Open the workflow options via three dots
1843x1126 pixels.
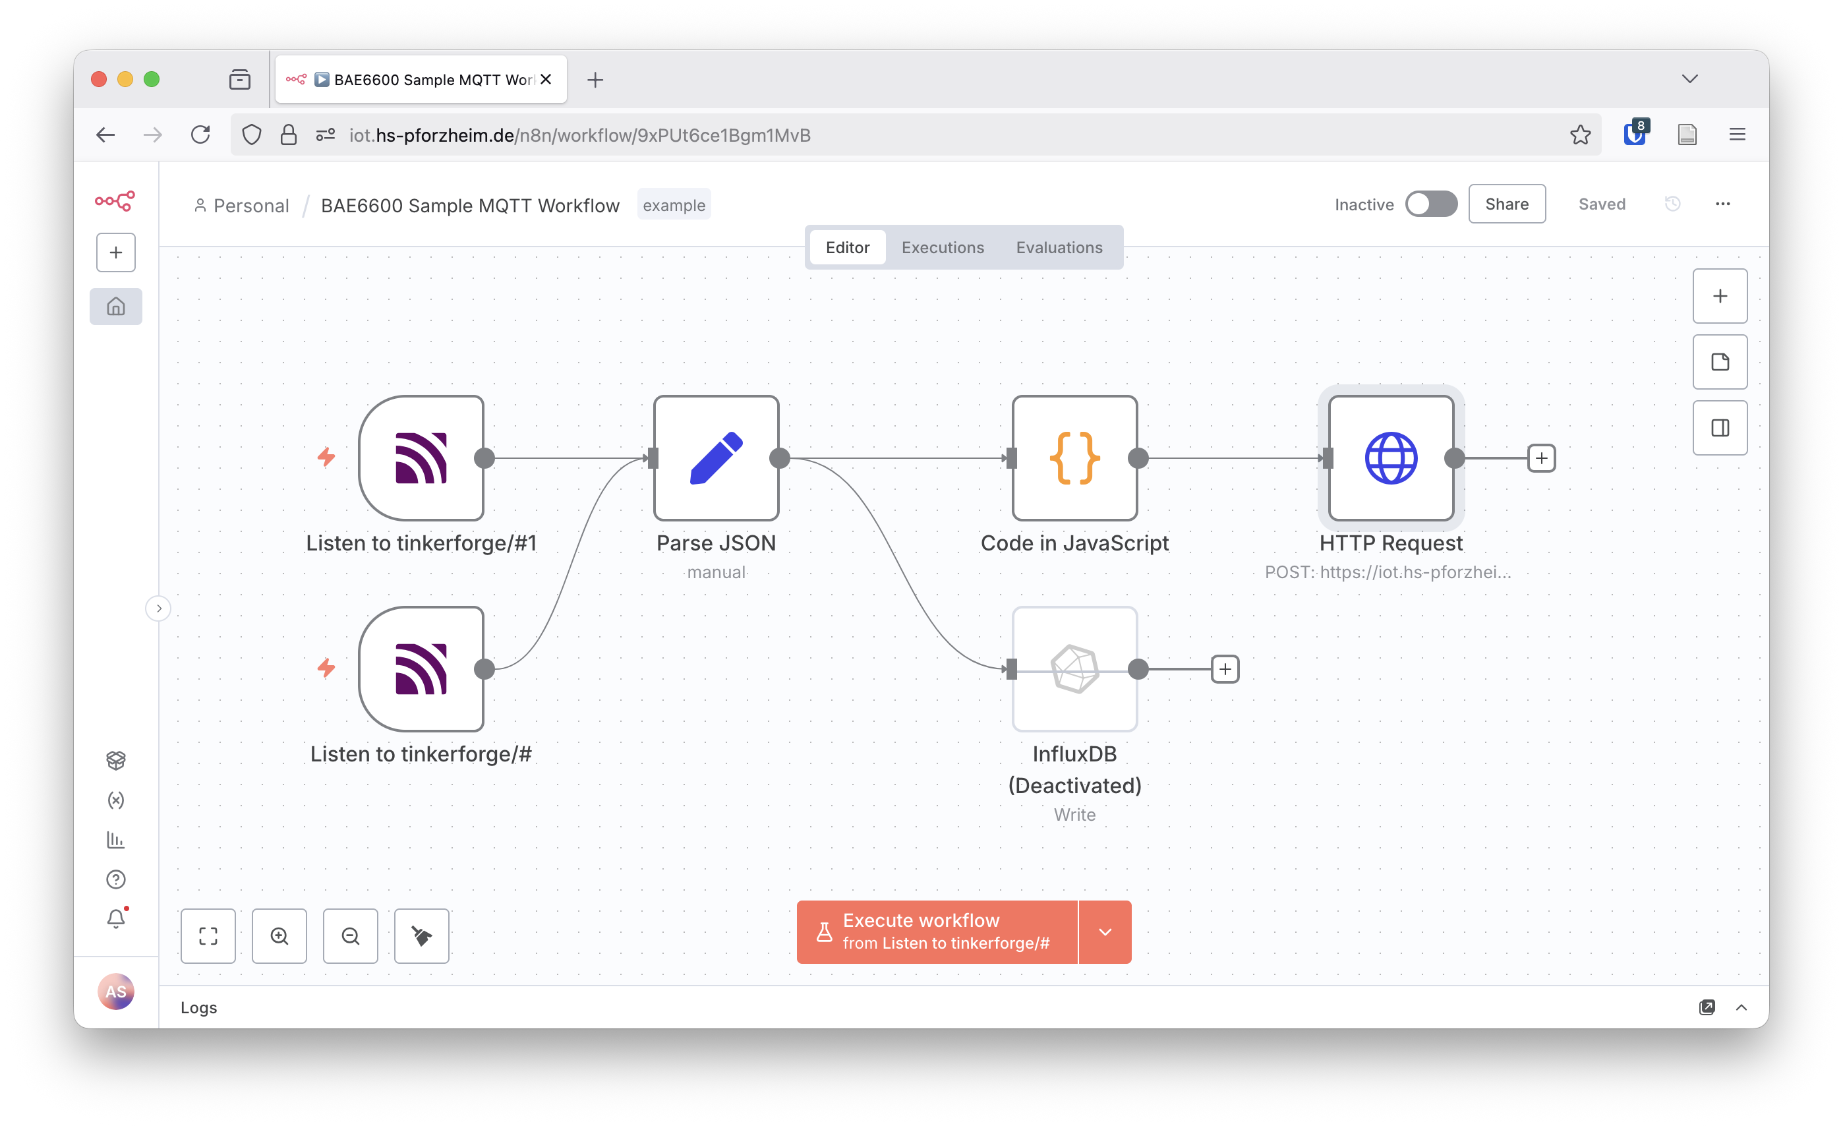pos(1723,204)
